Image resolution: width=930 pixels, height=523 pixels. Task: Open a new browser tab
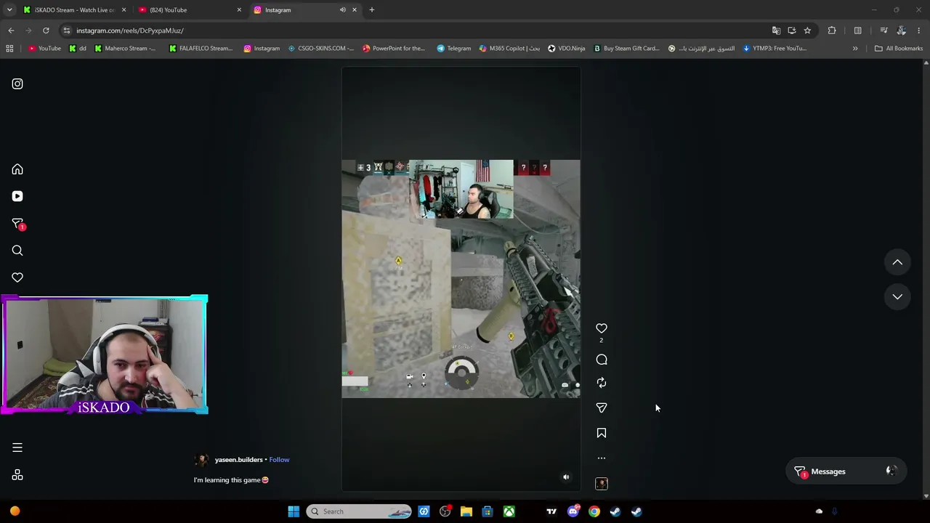click(x=371, y=10)
